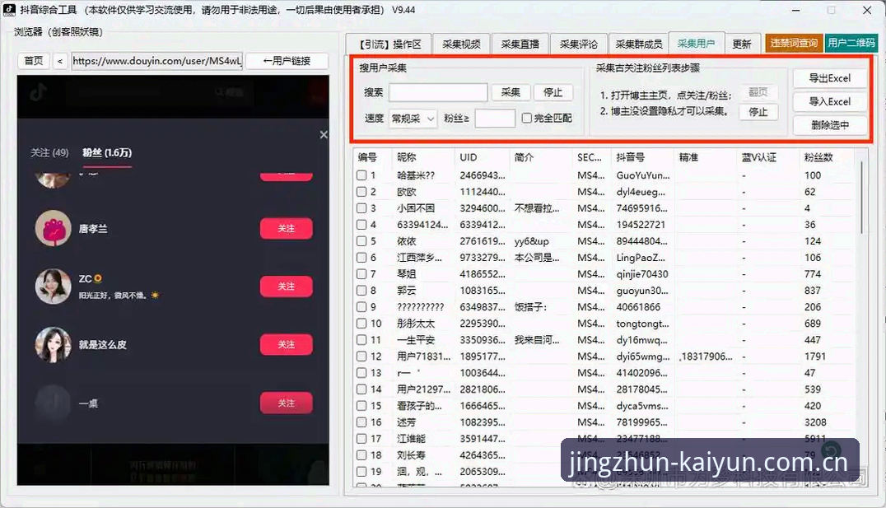Check row 2 checkbox for 欧欧
886x508 pixels.
[x=361, y=192]
